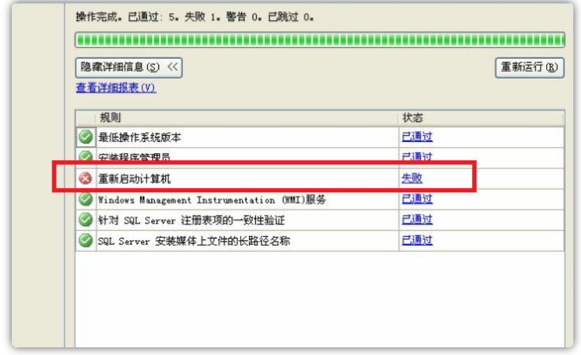The width and height of the screenshot is (581, 355).
Task: Open the 查看详细报表 link
Action: click(116, 88)
